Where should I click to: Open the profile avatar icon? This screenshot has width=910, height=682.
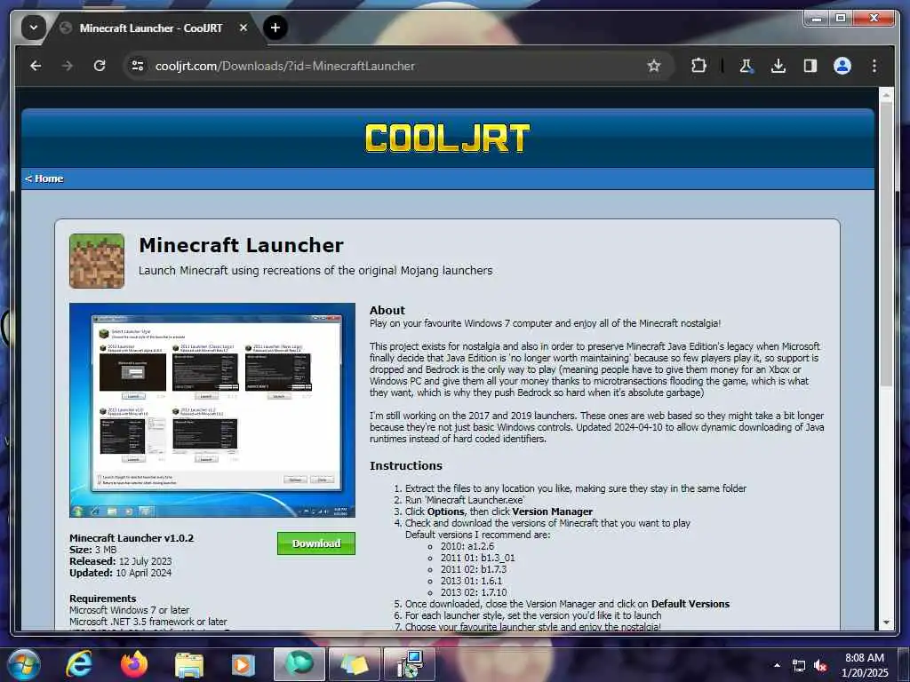(842, 66)
